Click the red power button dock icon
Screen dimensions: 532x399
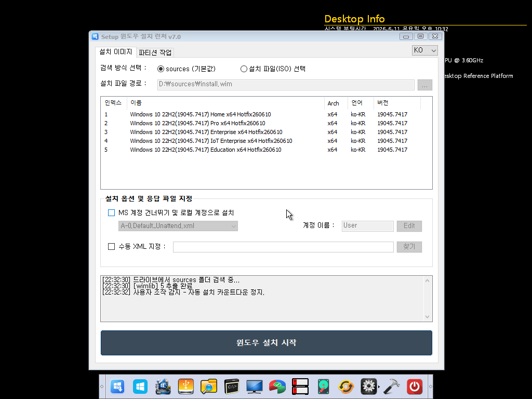point(415,387)
